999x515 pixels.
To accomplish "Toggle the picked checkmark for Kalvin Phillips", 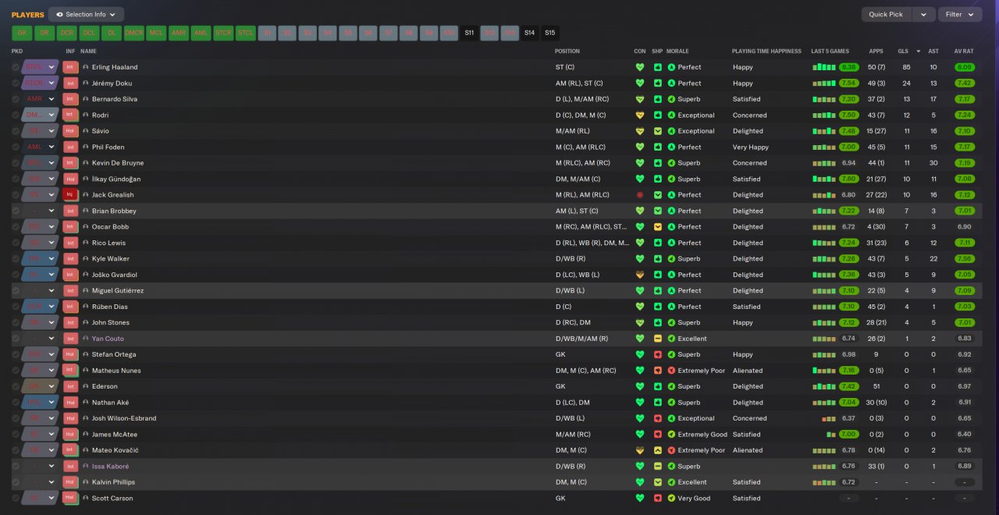I will (16, 482).
